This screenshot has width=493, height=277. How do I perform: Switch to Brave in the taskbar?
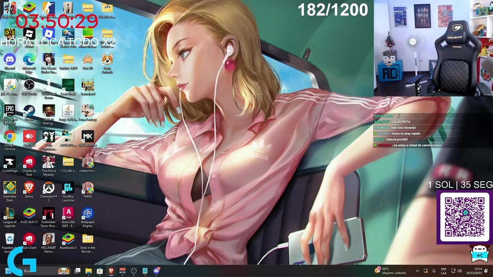tap(111, 271)
